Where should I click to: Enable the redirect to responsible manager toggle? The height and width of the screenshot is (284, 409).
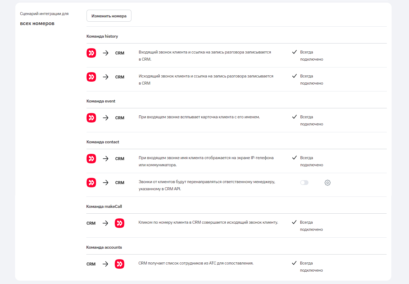point(304,183)
